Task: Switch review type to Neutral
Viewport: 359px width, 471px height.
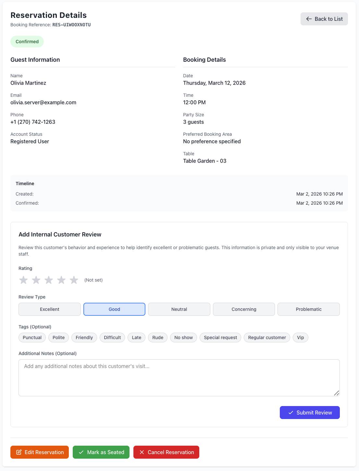Action: (179, 309)
